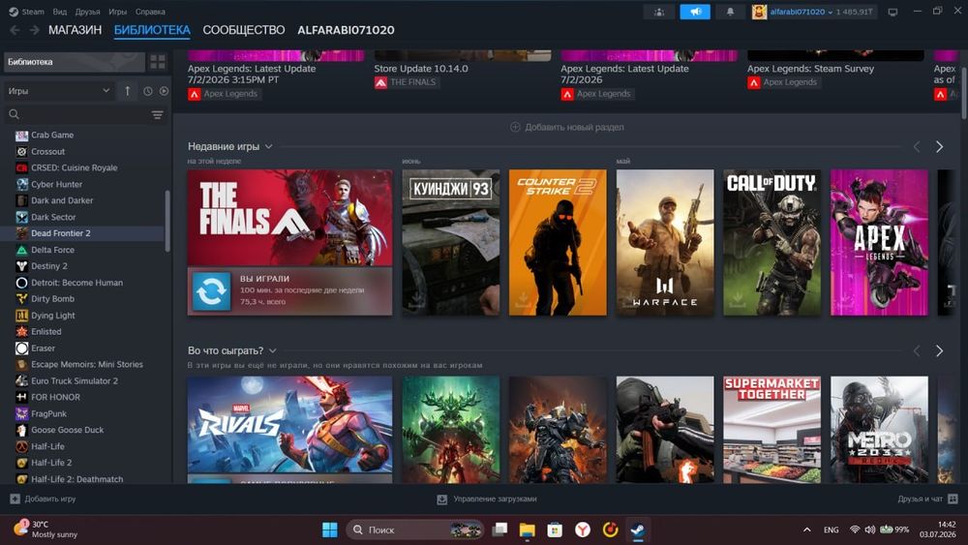Viewport: 968px width, 545px height.
Task: Open downloads icon at bottom bar
Action: click(x=442, y=500)
